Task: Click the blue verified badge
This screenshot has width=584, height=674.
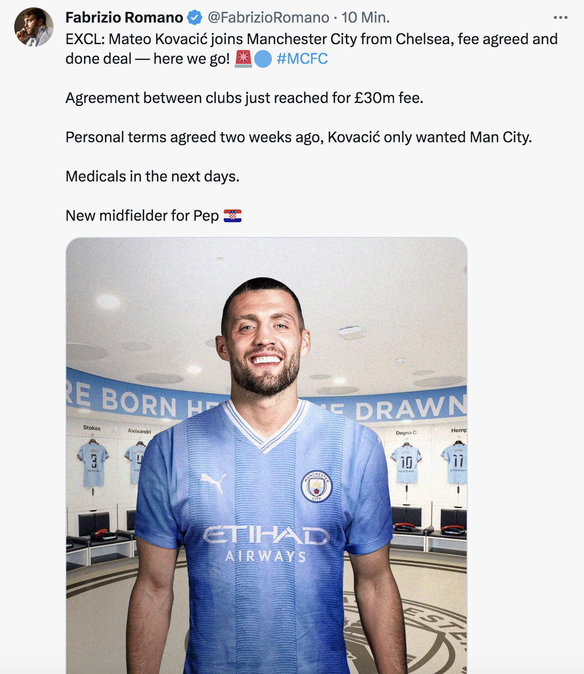Action: coord(195,18)
